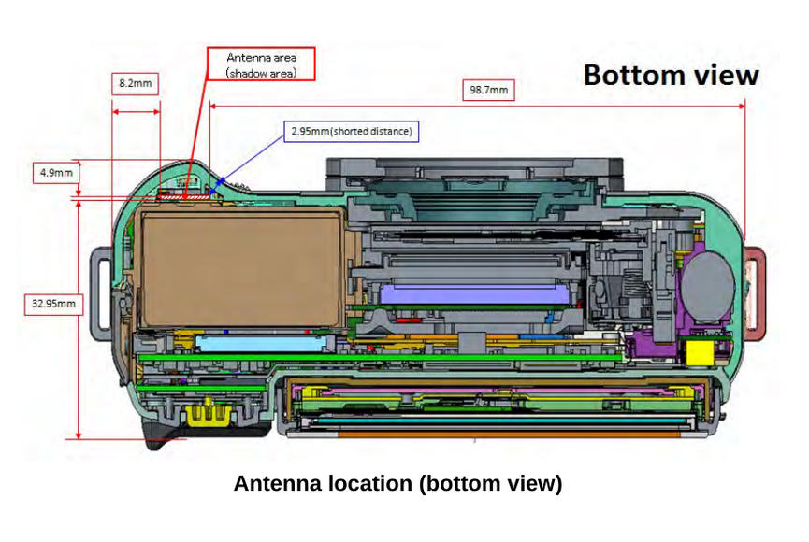This screenshot has height=542, width=809.
Task: Select the large brown battery compartment
Action: (238, 268)
